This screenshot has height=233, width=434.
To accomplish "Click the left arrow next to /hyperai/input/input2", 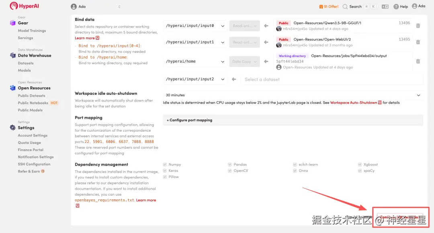I will [234, 79].
